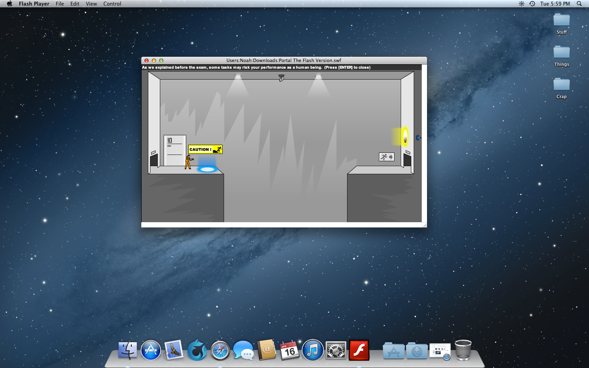589x368 pixels.
Task: Click the subtitle text bar in game
Action: pyautogui.click(x=282, y=68)
